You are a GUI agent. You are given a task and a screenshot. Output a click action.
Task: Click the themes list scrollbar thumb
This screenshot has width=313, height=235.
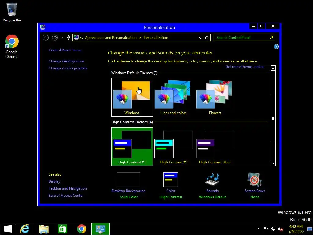(273, 118)
